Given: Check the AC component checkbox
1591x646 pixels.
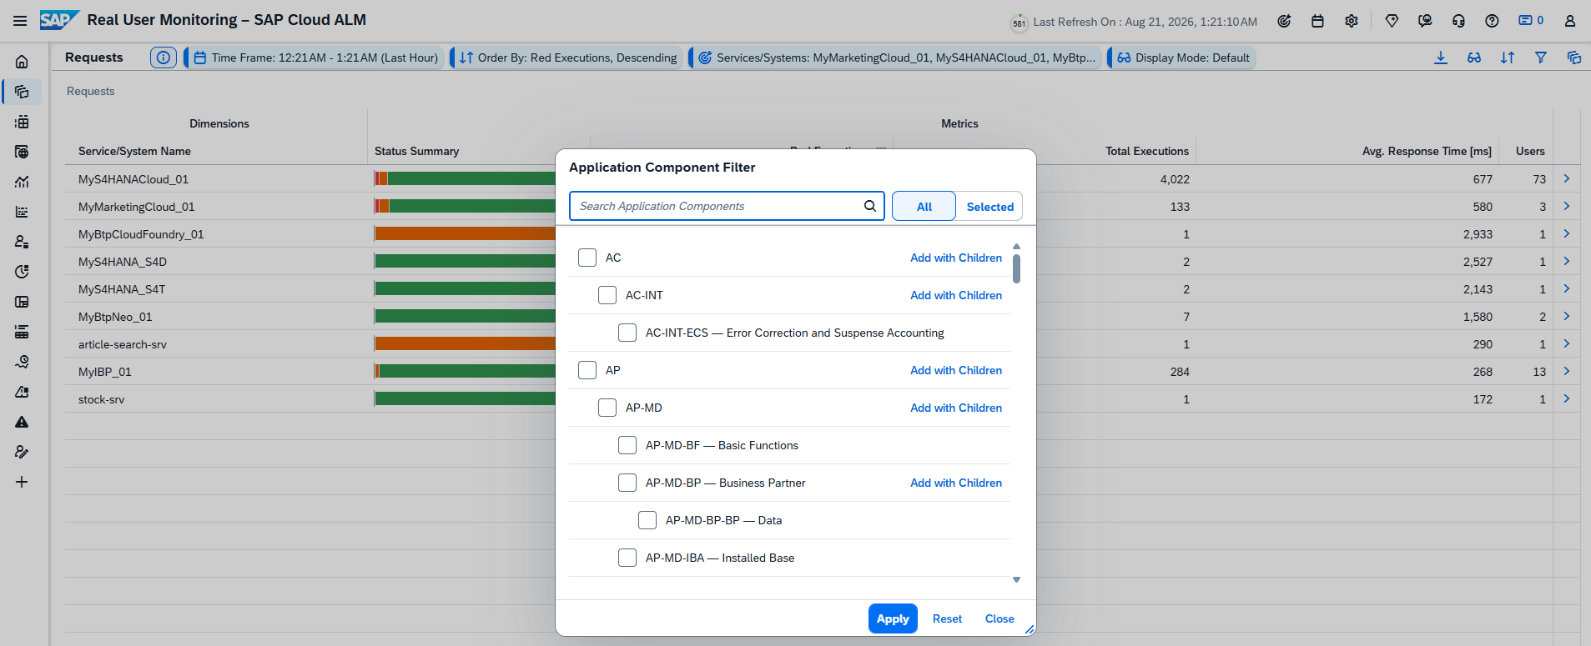Looking at the screenshot, I should pyautogui.click(x=587, y=258).
